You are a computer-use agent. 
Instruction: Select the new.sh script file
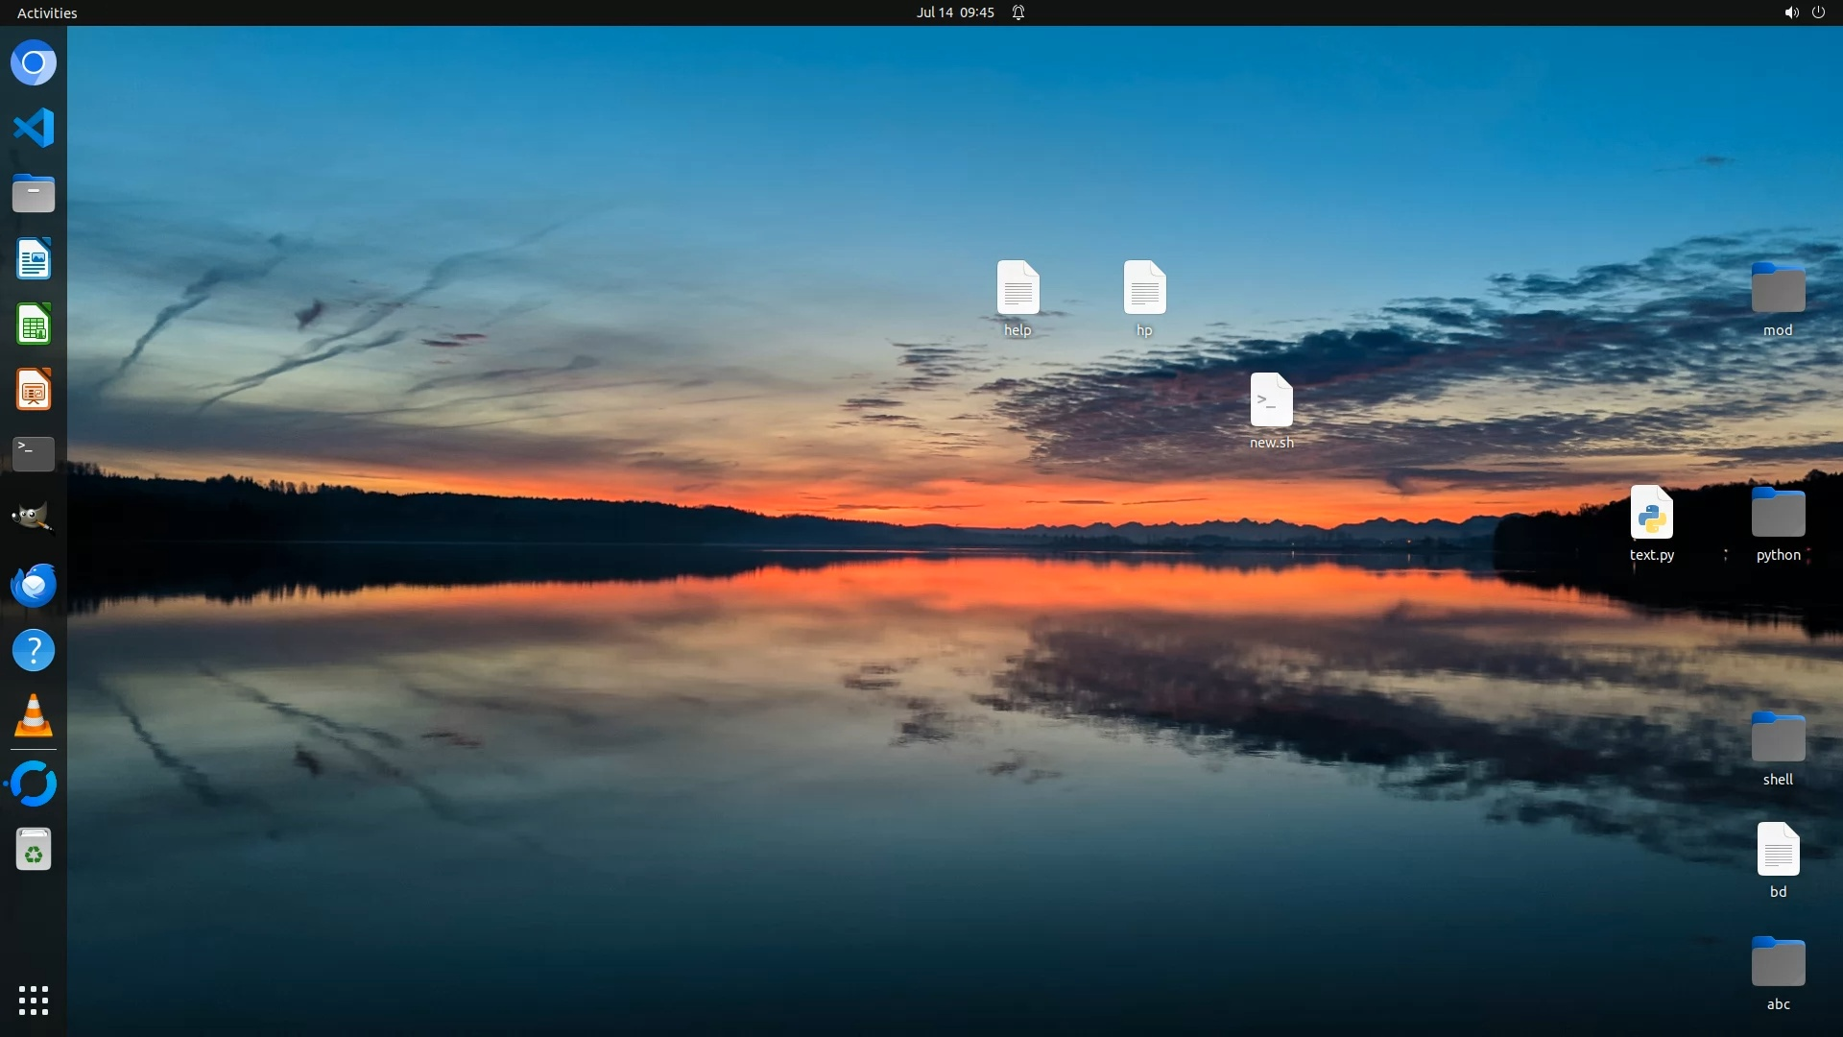[x=1271, y=401]
